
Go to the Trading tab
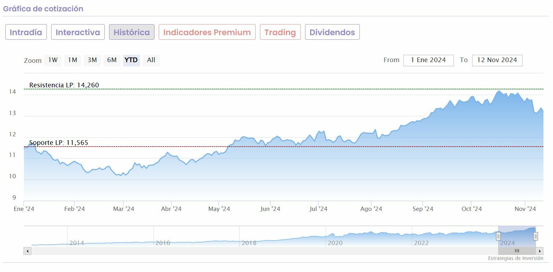click(x=280, y=32)
